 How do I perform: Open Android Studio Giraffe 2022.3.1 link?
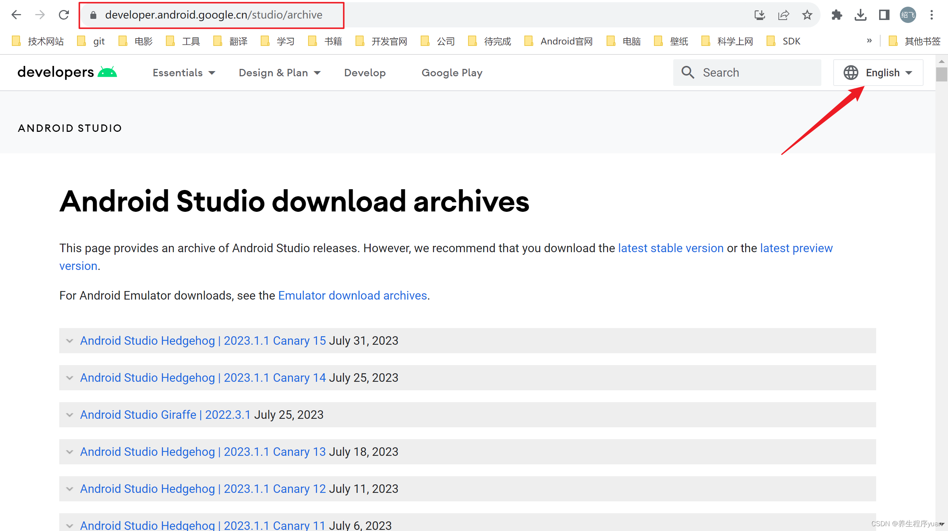(166, 415)
